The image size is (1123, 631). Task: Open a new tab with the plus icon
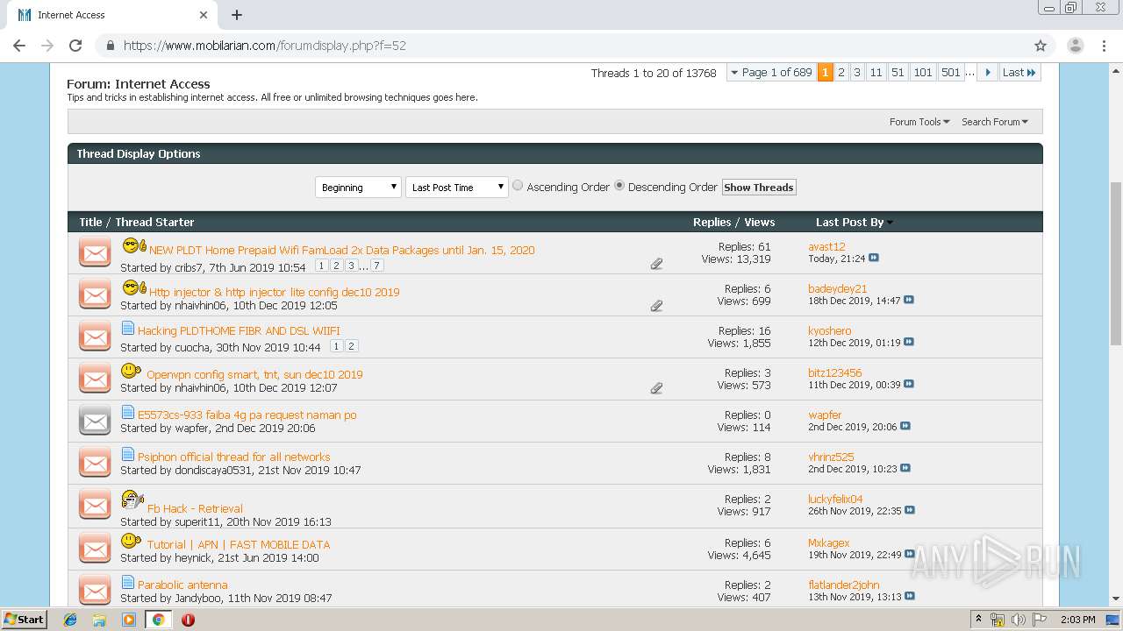tap(237, 15)
